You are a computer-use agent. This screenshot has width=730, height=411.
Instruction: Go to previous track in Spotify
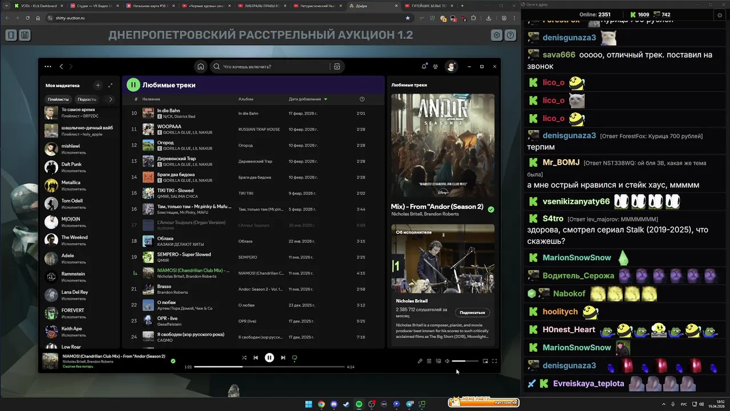(x=255, y=357)
